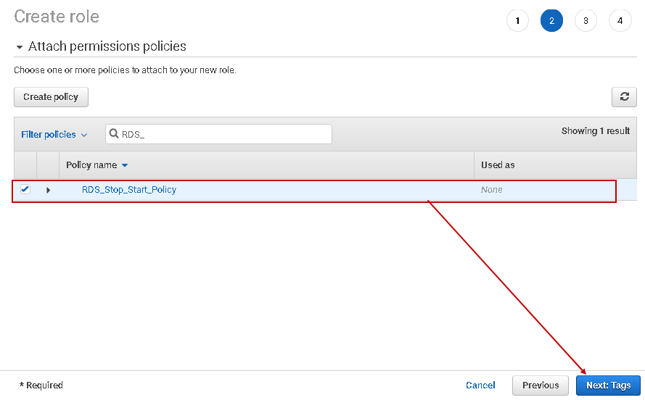
Task: Click the Filter policies chevron arrow
Action: pyautogui.click(x=84, y=136)
